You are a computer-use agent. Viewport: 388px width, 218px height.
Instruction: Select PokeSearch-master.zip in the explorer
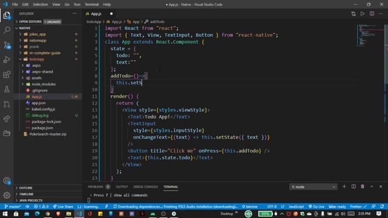[x=48, y=134]
